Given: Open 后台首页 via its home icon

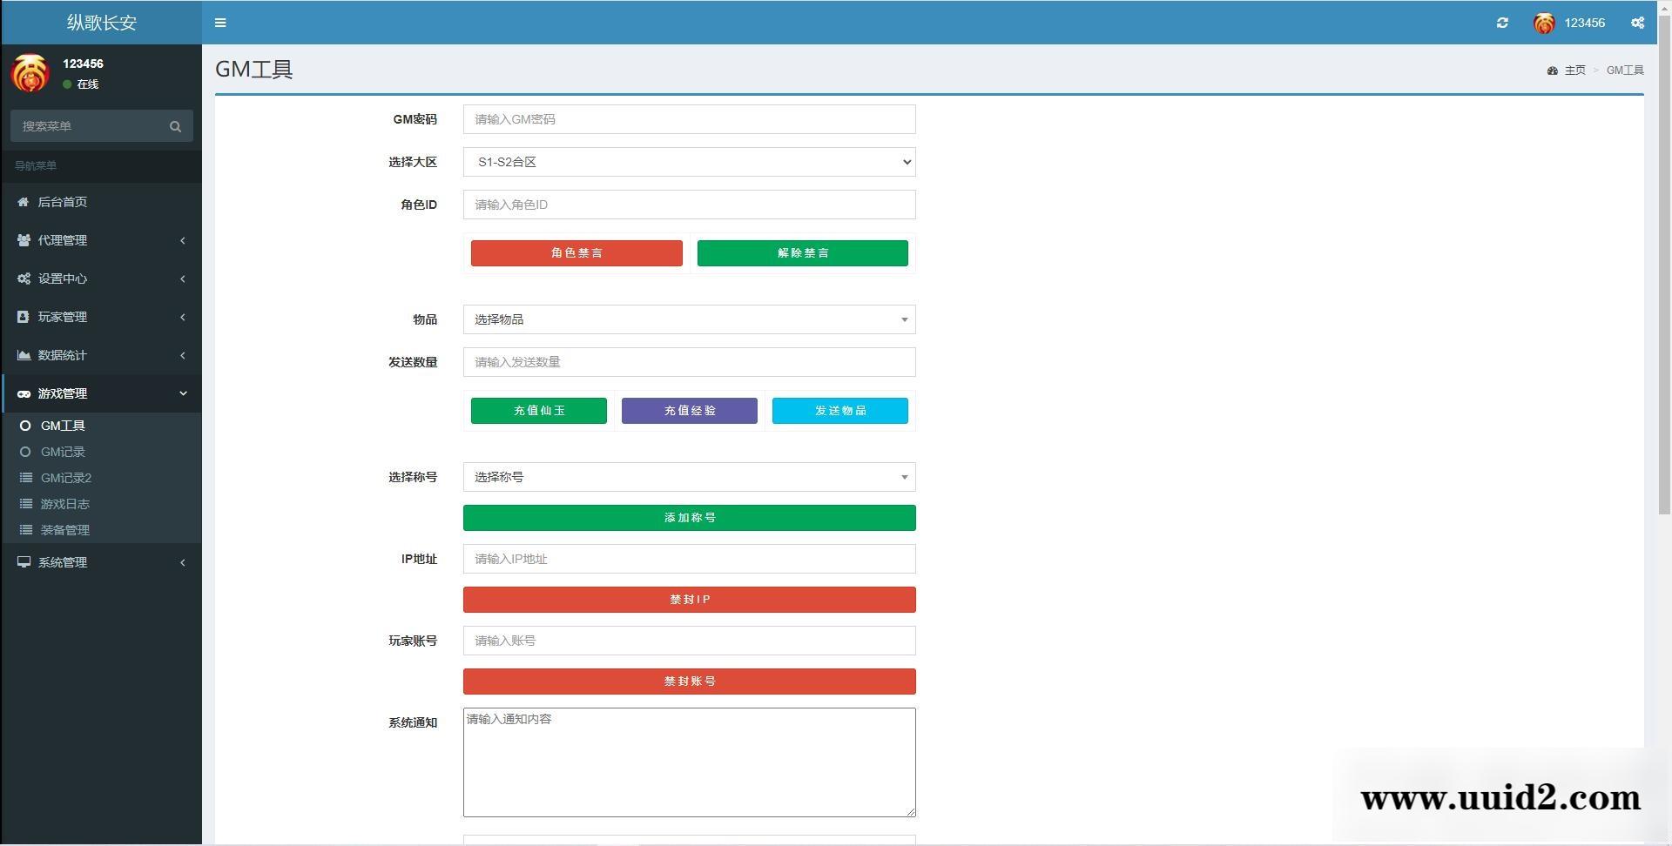Looking at the screenshot, I should (x=24, y=202).
